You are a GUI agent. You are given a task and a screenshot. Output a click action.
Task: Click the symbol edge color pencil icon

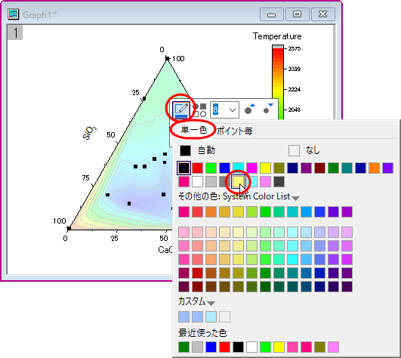[181, 110]
